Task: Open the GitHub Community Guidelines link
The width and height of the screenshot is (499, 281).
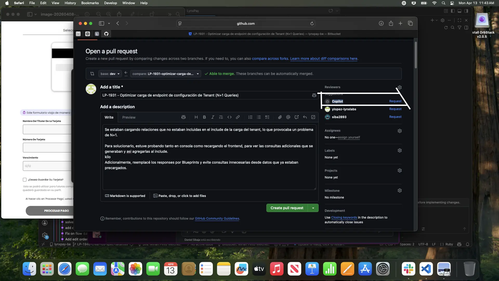Action: [217, 219]
